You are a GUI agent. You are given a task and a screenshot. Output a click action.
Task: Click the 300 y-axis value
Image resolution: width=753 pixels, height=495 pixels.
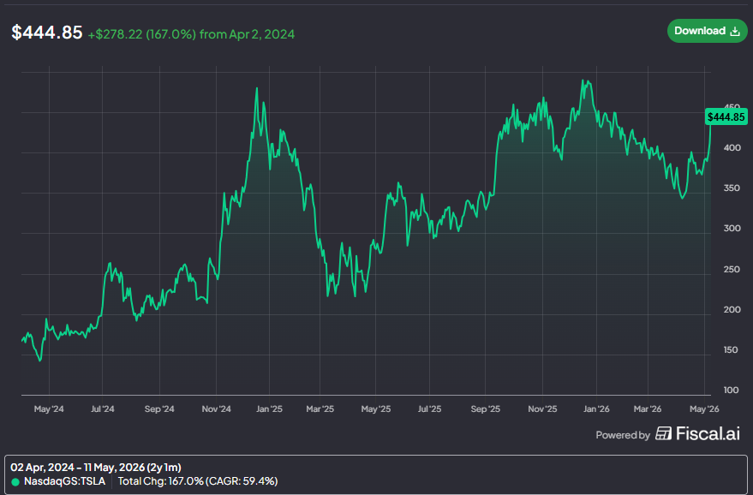click(x=732, y=228)
